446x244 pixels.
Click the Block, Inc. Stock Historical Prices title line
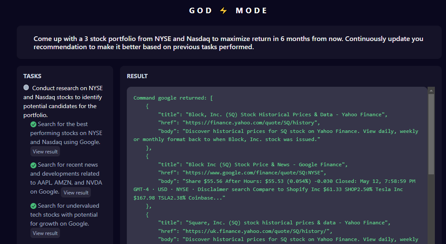click(x=273, y=115)
